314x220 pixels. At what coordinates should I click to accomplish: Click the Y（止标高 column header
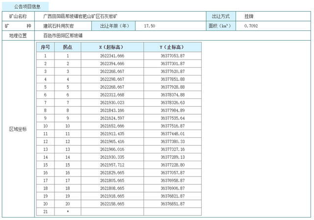click(172, 47)
